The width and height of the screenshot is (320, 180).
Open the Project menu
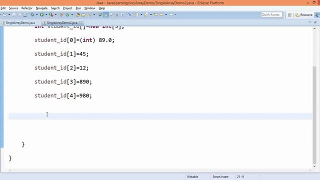coord(67,8)
